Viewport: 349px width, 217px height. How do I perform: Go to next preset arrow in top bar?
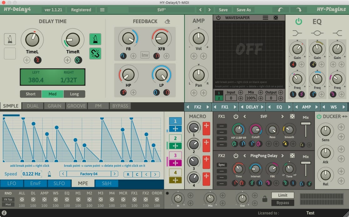point(209,10)
